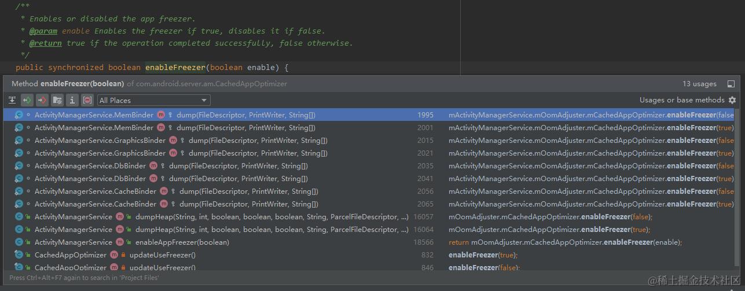Click line number 1995
The height and width of the screenshot is (291, 745).
425,115
